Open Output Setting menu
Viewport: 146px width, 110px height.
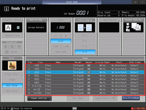pos(134,20)
